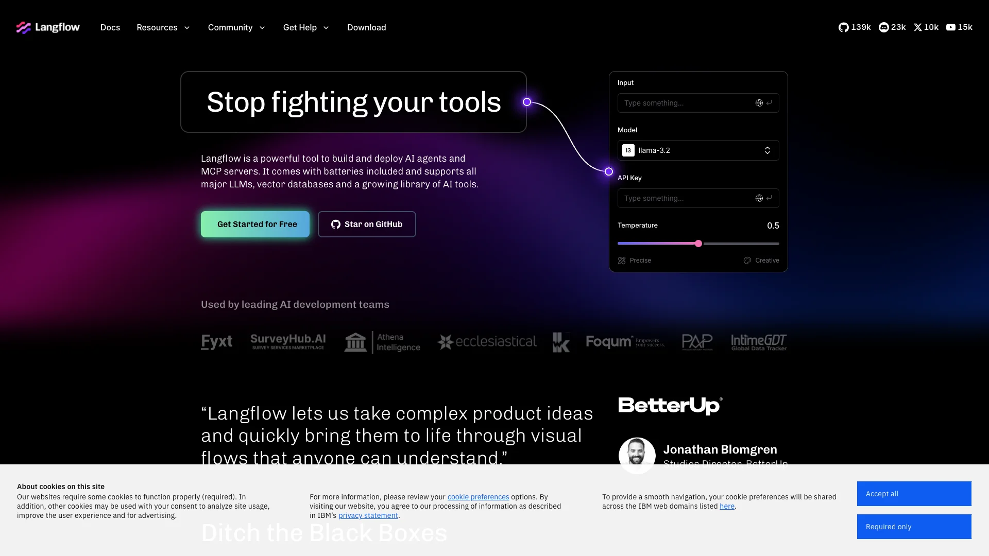Open the X 10k followers icon
The width and height of the screenshot is (989, 556).
click(x=918, y=28)
